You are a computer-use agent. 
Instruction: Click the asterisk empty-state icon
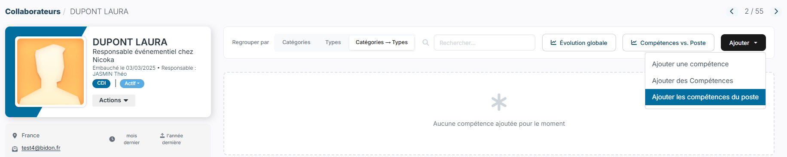pos(499,102)
